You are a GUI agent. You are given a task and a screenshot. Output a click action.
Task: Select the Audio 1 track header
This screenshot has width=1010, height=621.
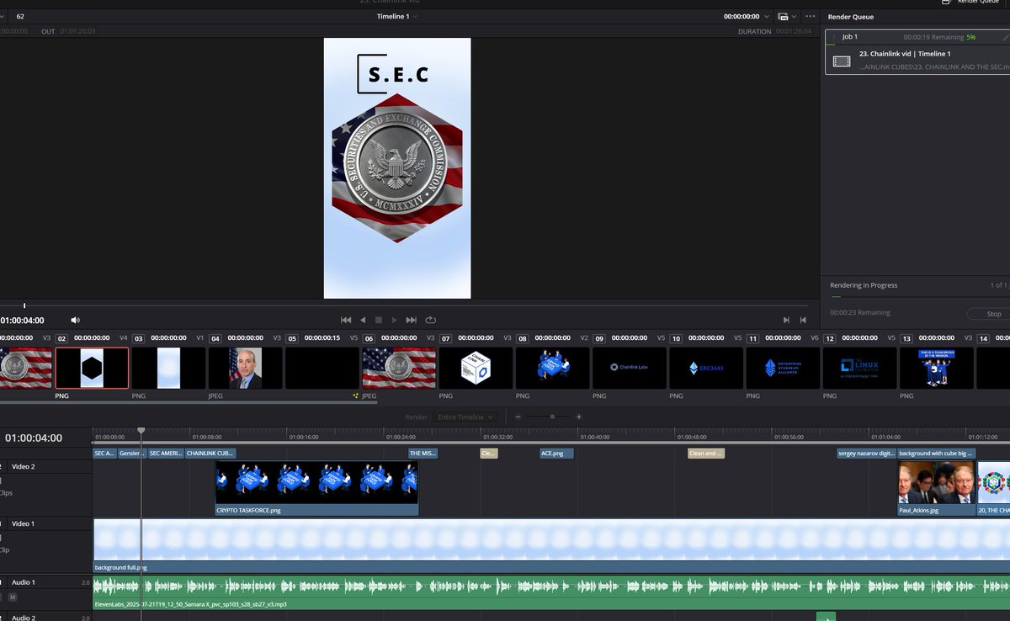[x=46, y=592]
